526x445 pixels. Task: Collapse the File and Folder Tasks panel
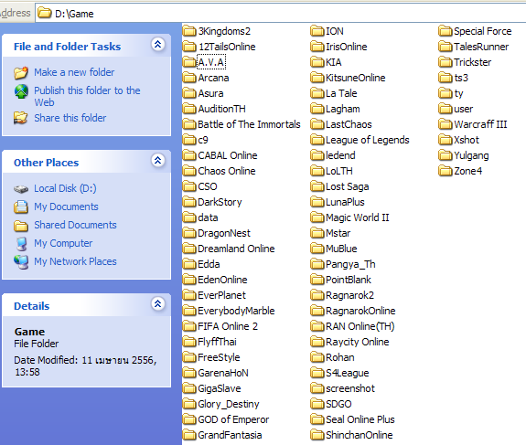(x=158, y=44)
